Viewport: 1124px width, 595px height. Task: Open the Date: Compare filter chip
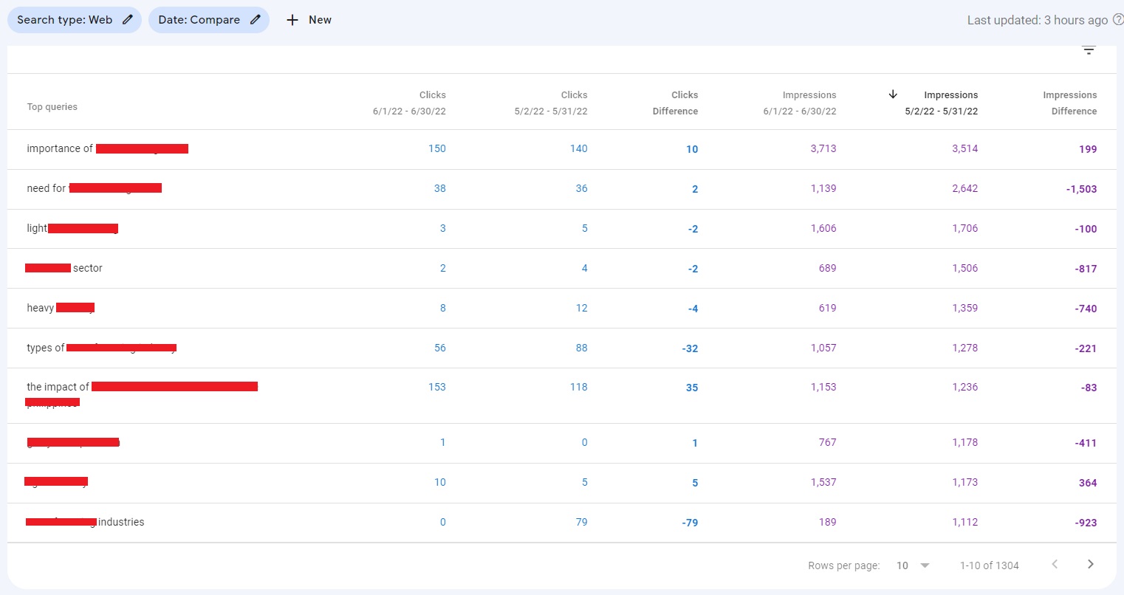pos(199,20)
